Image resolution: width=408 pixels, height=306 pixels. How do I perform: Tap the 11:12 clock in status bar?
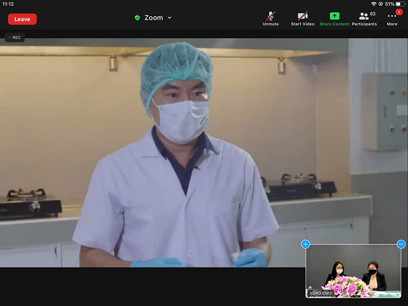point(8,4)
